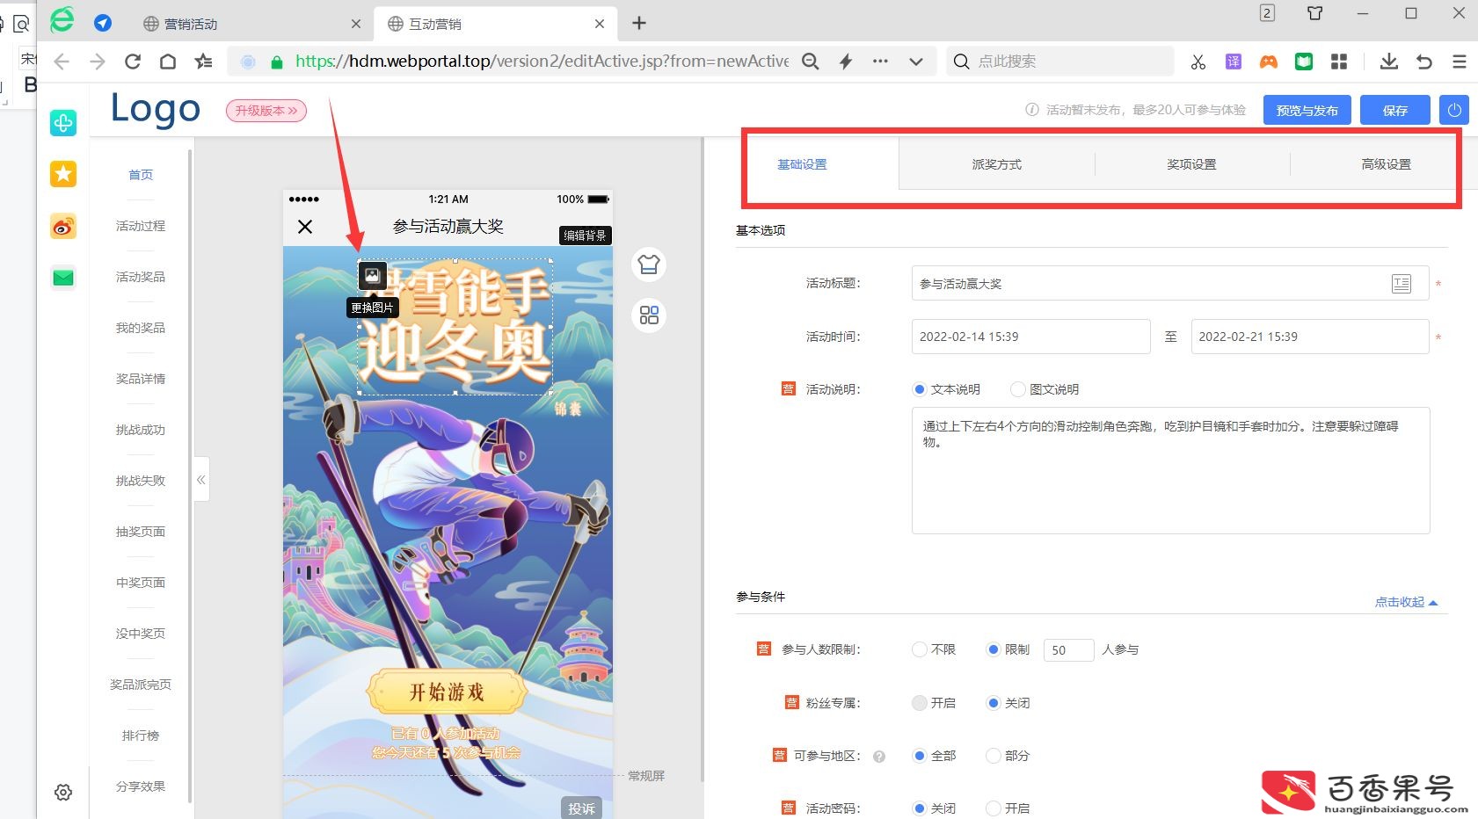1478x819 pixels.
Task: Select 不限 for 参与人数限制
Action: pos(920,649)
